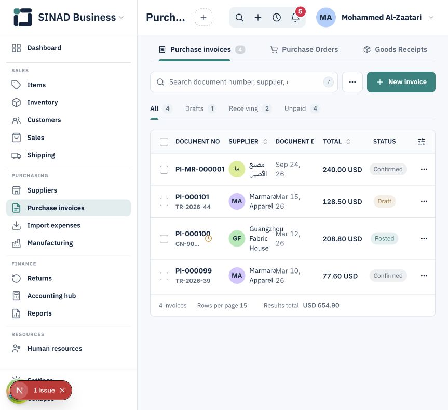The width and height of the screenshot is (448, 410).
Task: Sort by Supplier column
Action: [x=248, y=142]
